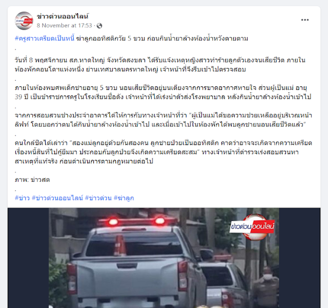328x308 pixels.
Task: Click the headline text after the first hashtag
Action: 162,38
